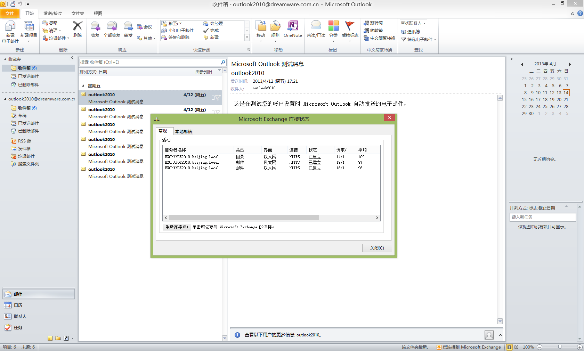Screen dimensions: 584x351
Task: Collapse the Friday (星期五) message group
Action: point(83,86)
